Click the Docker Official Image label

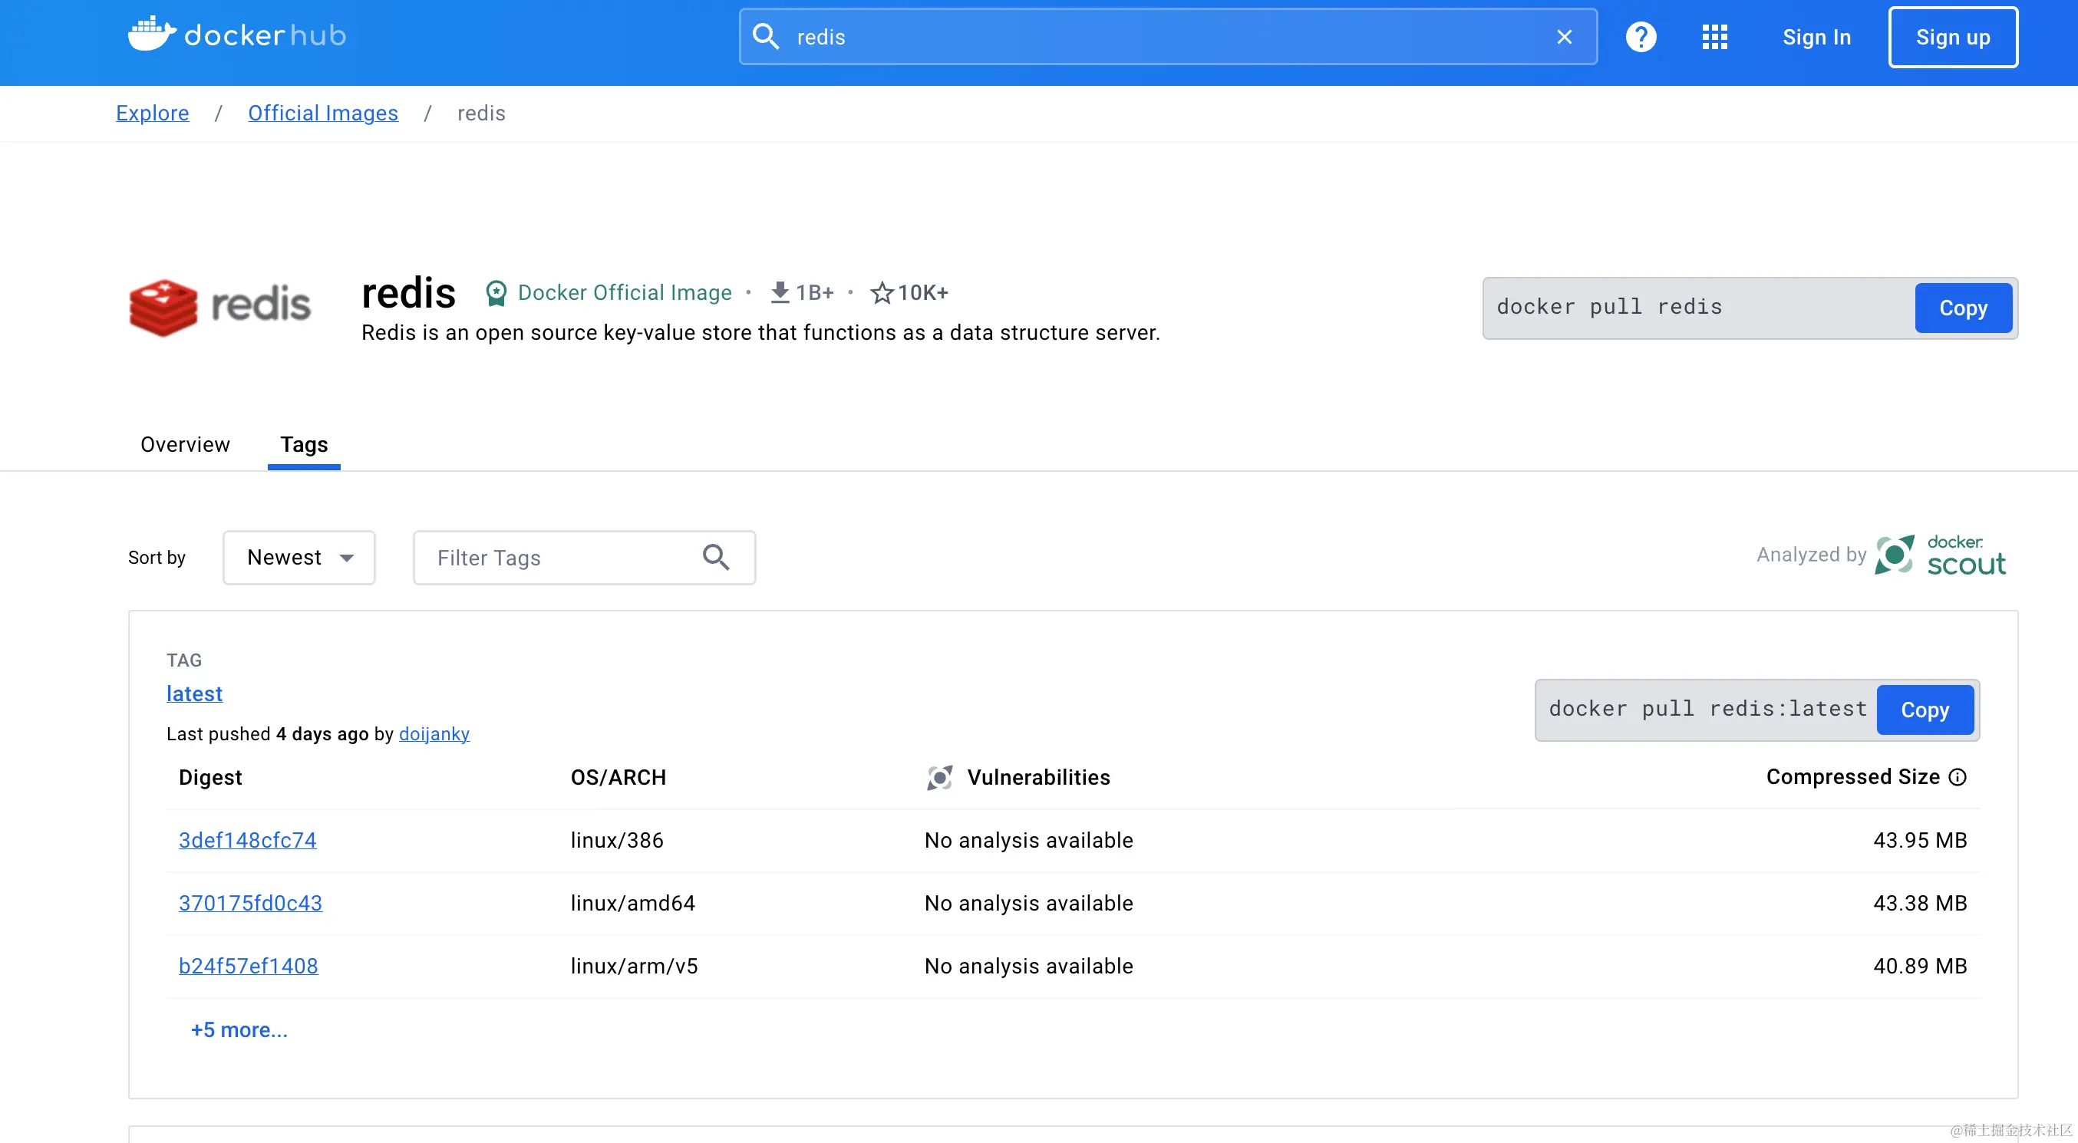(x=625, y=293)
